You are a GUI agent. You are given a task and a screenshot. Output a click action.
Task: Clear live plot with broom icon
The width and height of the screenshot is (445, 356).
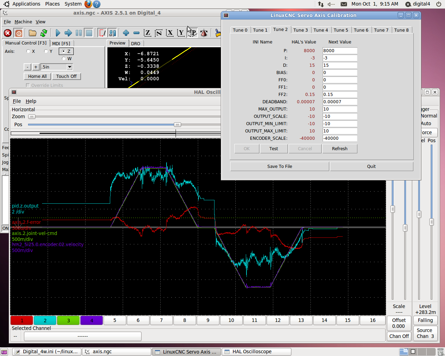[218, 33]
